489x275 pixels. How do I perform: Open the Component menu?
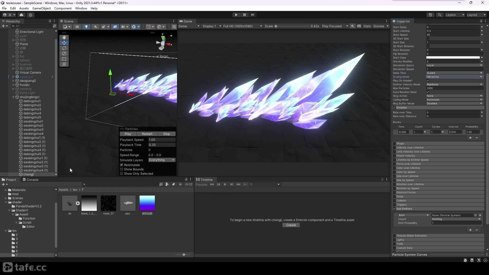(63, 8)
